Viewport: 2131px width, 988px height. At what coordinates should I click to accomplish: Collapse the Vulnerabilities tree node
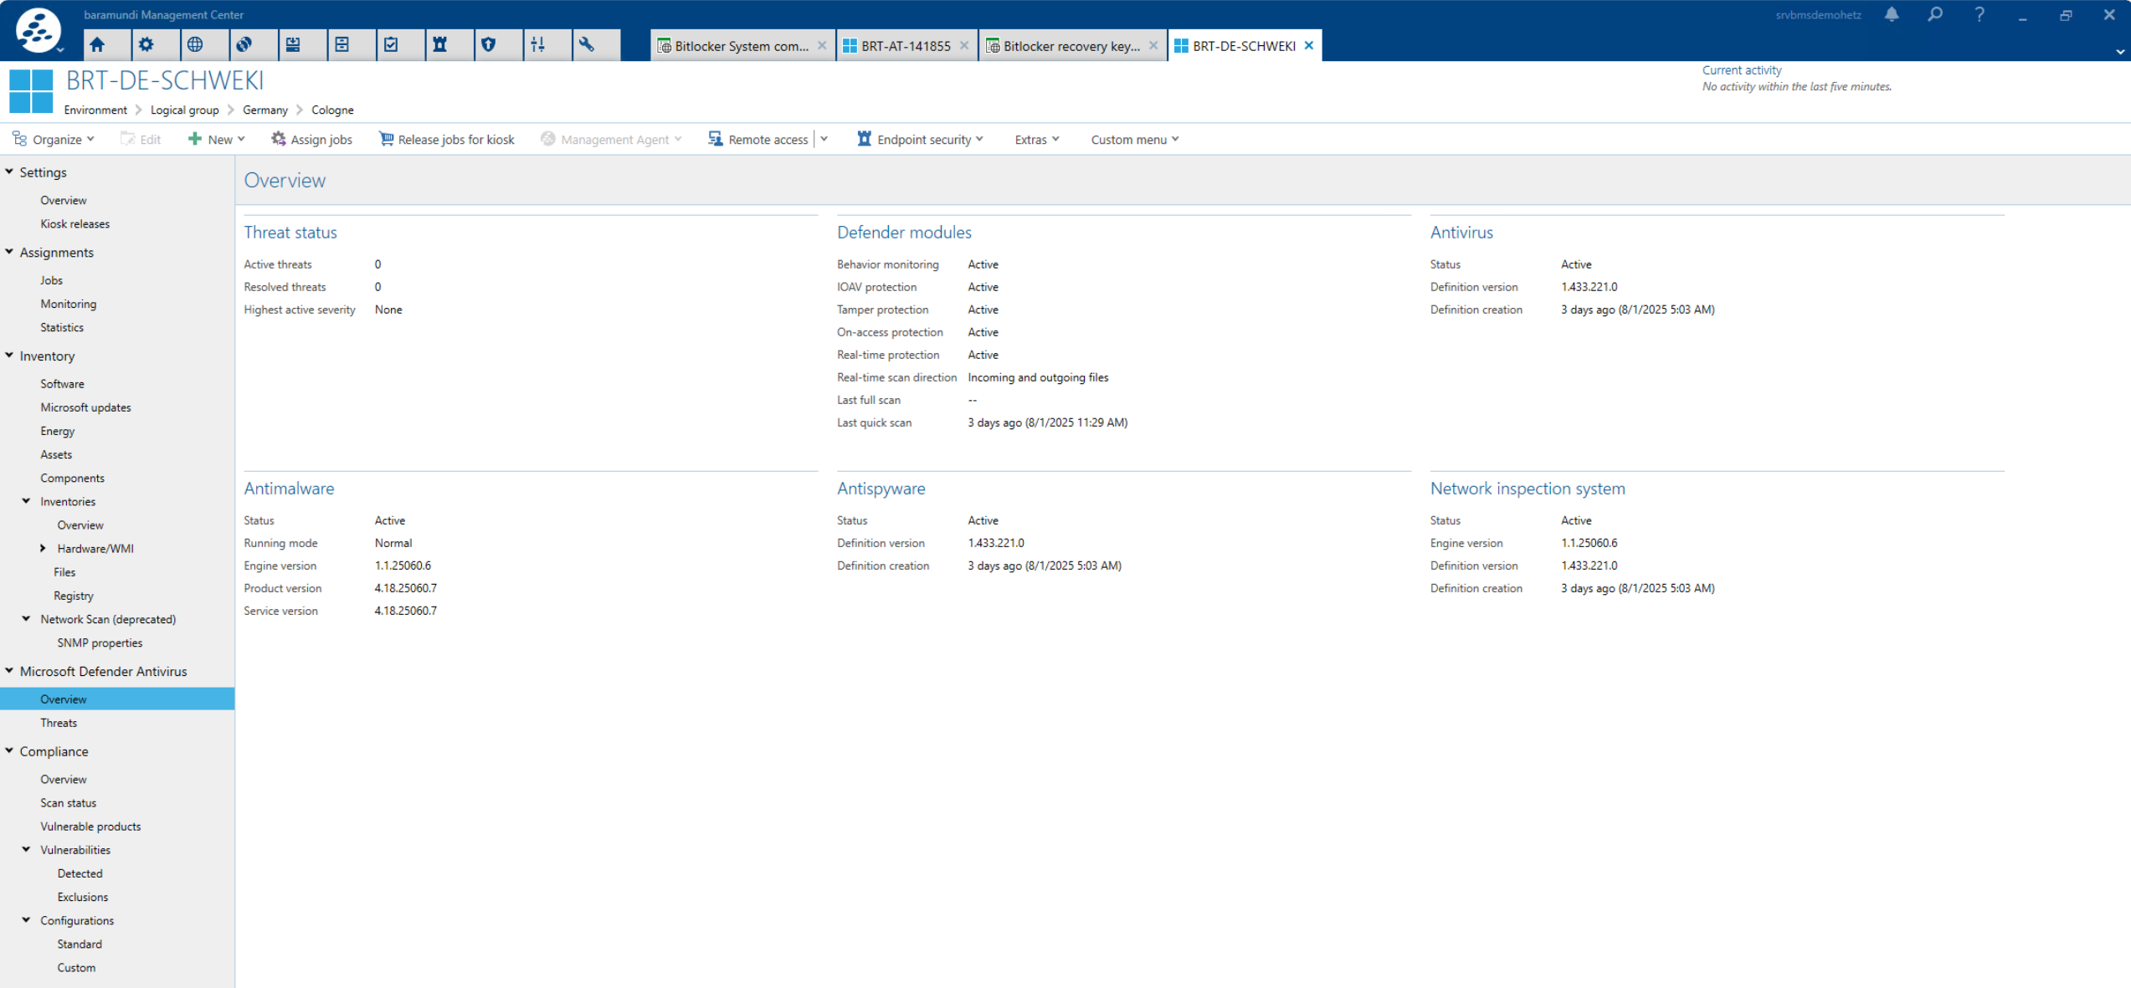[x=27, y=850]
